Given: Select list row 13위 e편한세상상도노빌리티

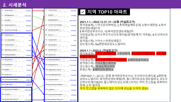Looking at the screenshot, I should [61, 70].
